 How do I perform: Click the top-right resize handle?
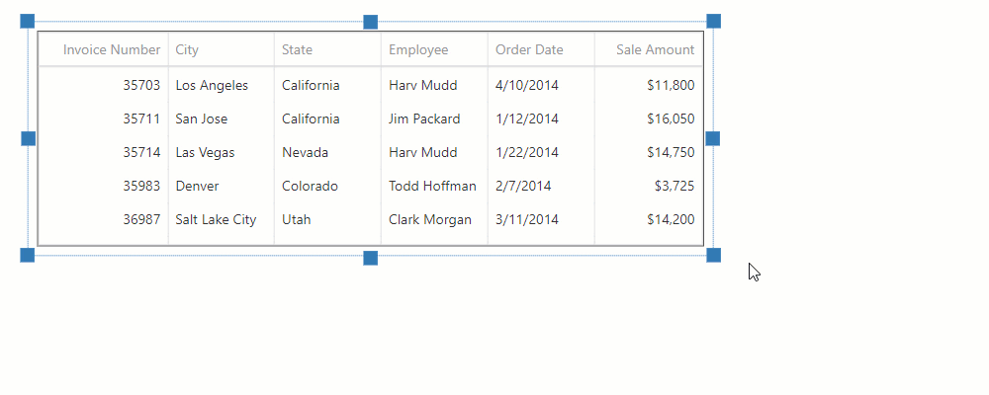click(x=713, y=21)
